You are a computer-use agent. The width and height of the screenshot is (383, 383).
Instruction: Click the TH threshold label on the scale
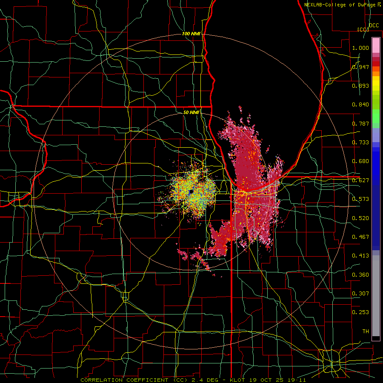pos(366,332)
